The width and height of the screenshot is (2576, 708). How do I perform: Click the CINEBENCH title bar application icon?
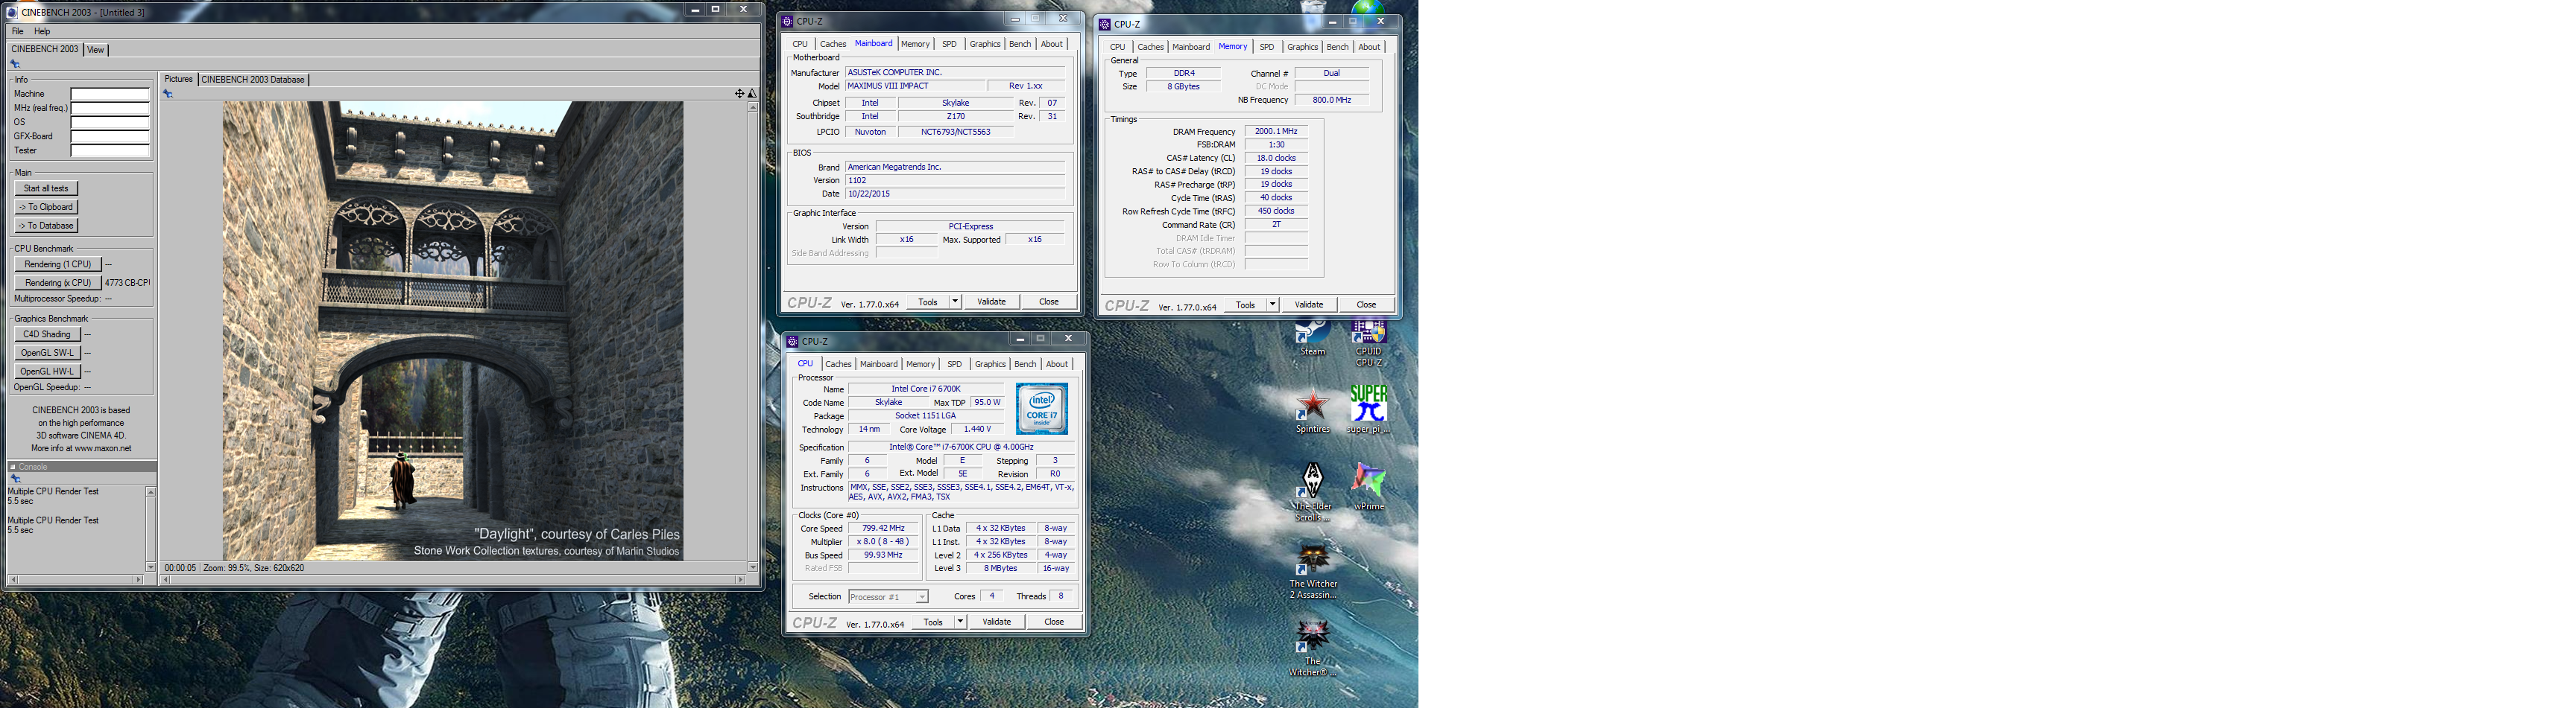pos(12,12)
